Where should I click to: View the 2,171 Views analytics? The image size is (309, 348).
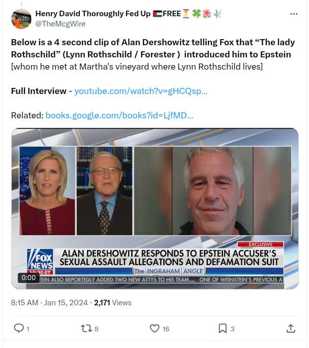(113, 303)
